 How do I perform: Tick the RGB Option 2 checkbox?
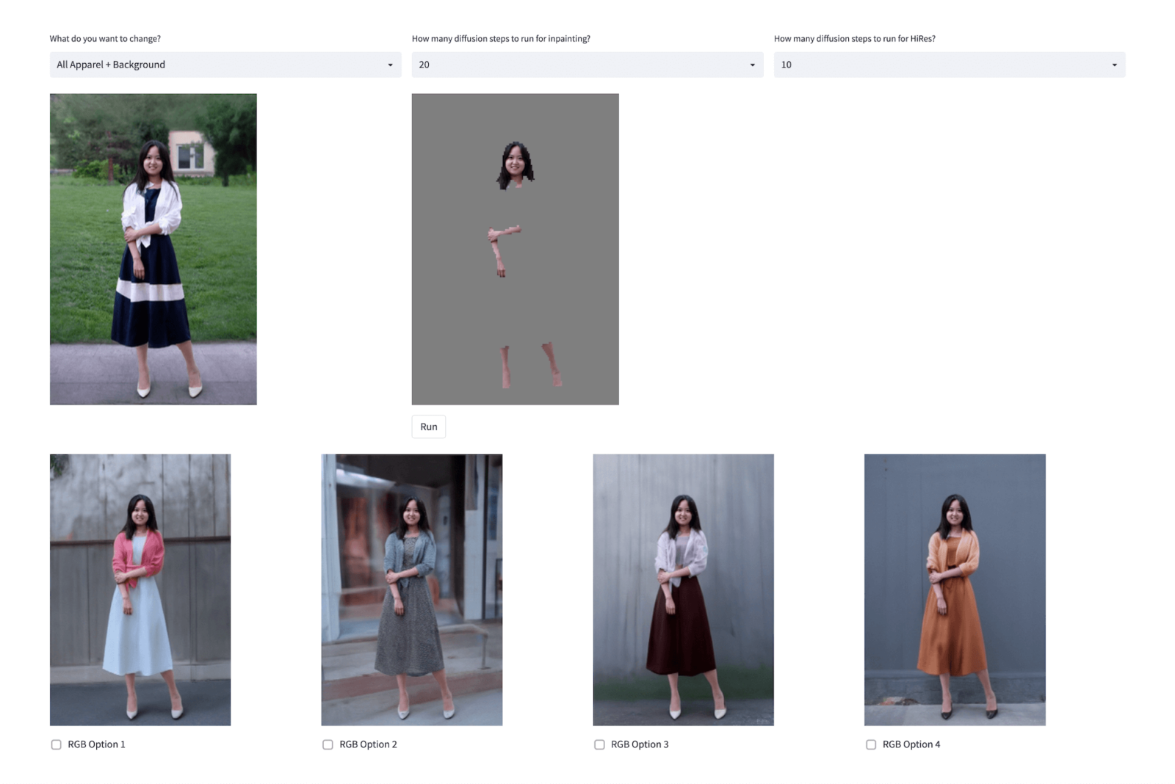click(328, 744)
